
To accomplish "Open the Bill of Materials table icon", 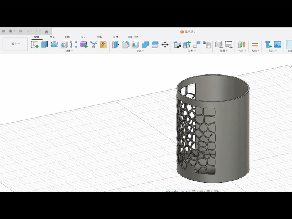I will (207, 45).
